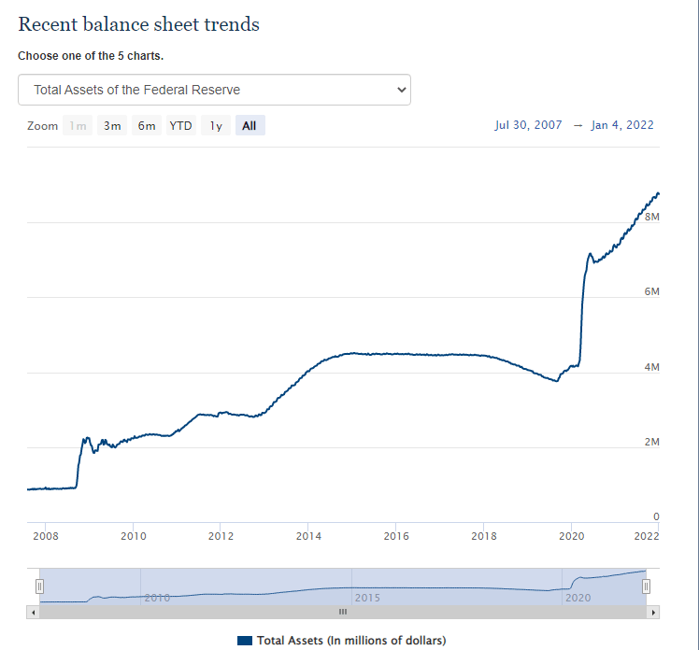Set zoom range to 1y

coord(216,125)
